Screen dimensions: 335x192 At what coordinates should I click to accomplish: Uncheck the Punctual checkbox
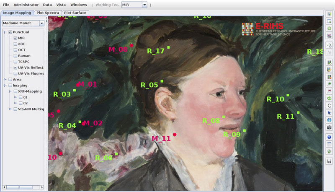[x=10, y=32]
